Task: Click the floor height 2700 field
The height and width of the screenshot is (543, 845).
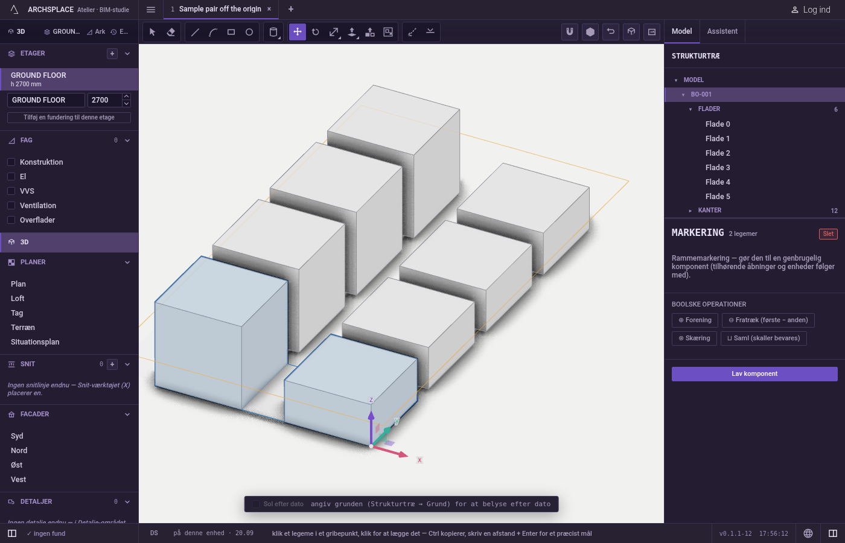Action: (x=104, y=100)
